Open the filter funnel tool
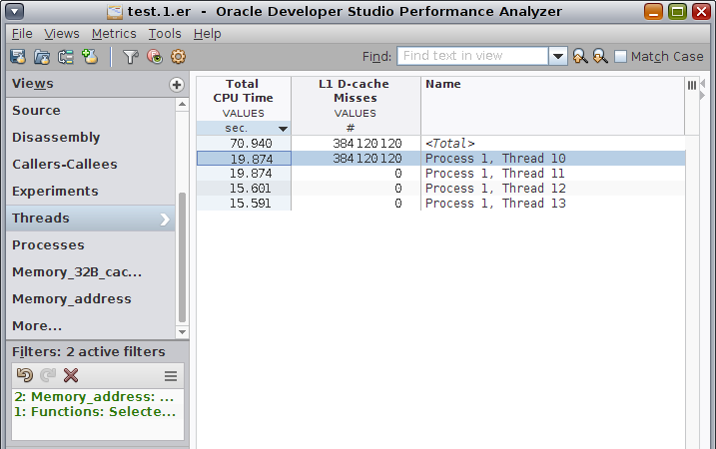 [130, 57]
